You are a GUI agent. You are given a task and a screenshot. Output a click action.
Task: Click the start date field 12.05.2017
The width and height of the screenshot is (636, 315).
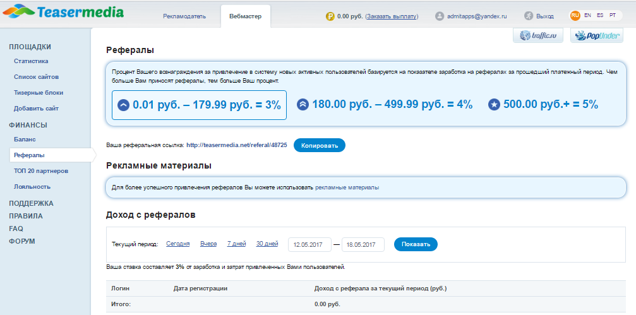pos(310,244)
